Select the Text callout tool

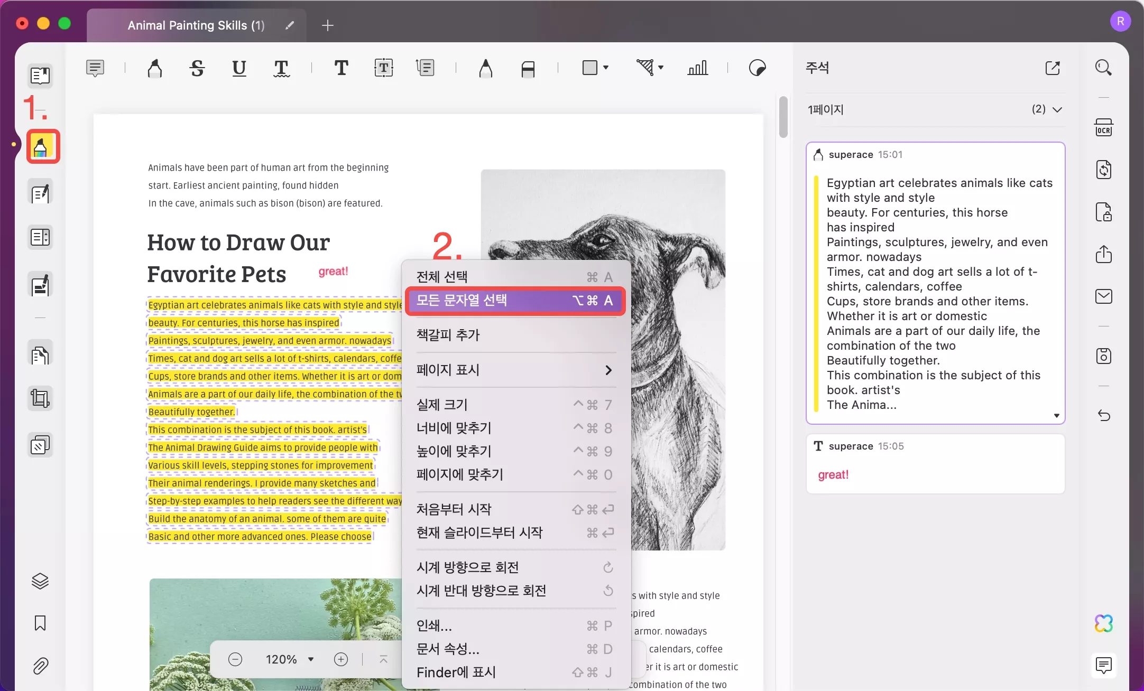425,68
